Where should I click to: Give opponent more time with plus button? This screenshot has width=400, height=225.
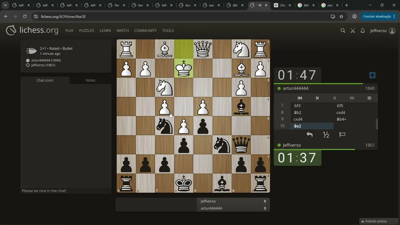click(x=372, y=75)
